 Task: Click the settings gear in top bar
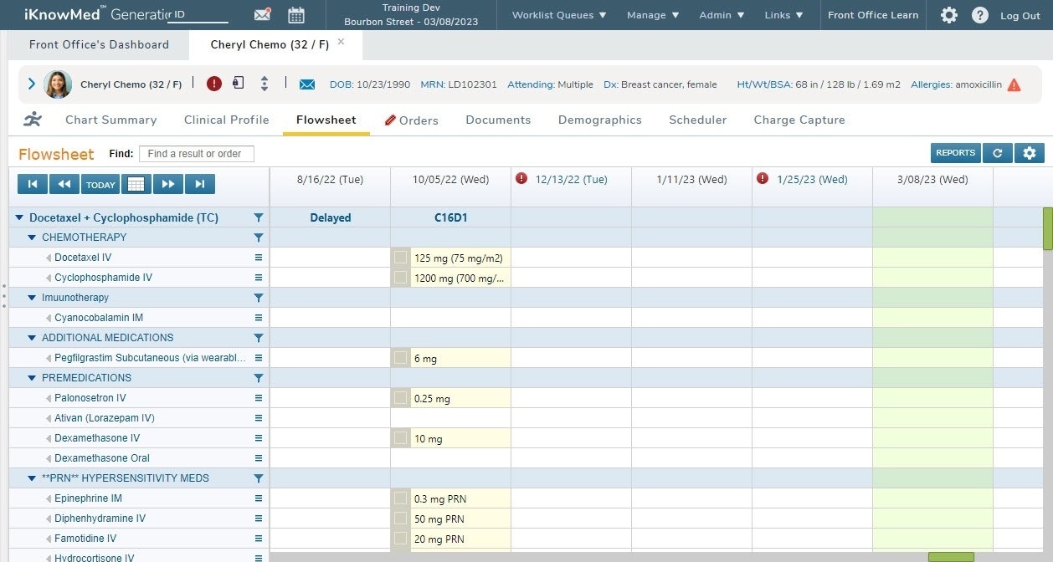[x=948, y=15]
